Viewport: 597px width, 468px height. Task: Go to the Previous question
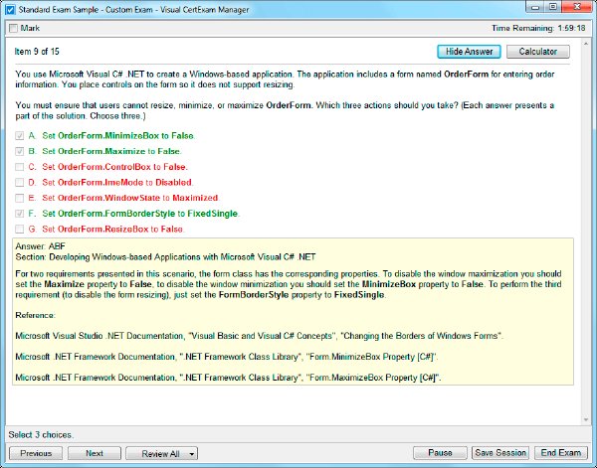(x=36, y=453)
